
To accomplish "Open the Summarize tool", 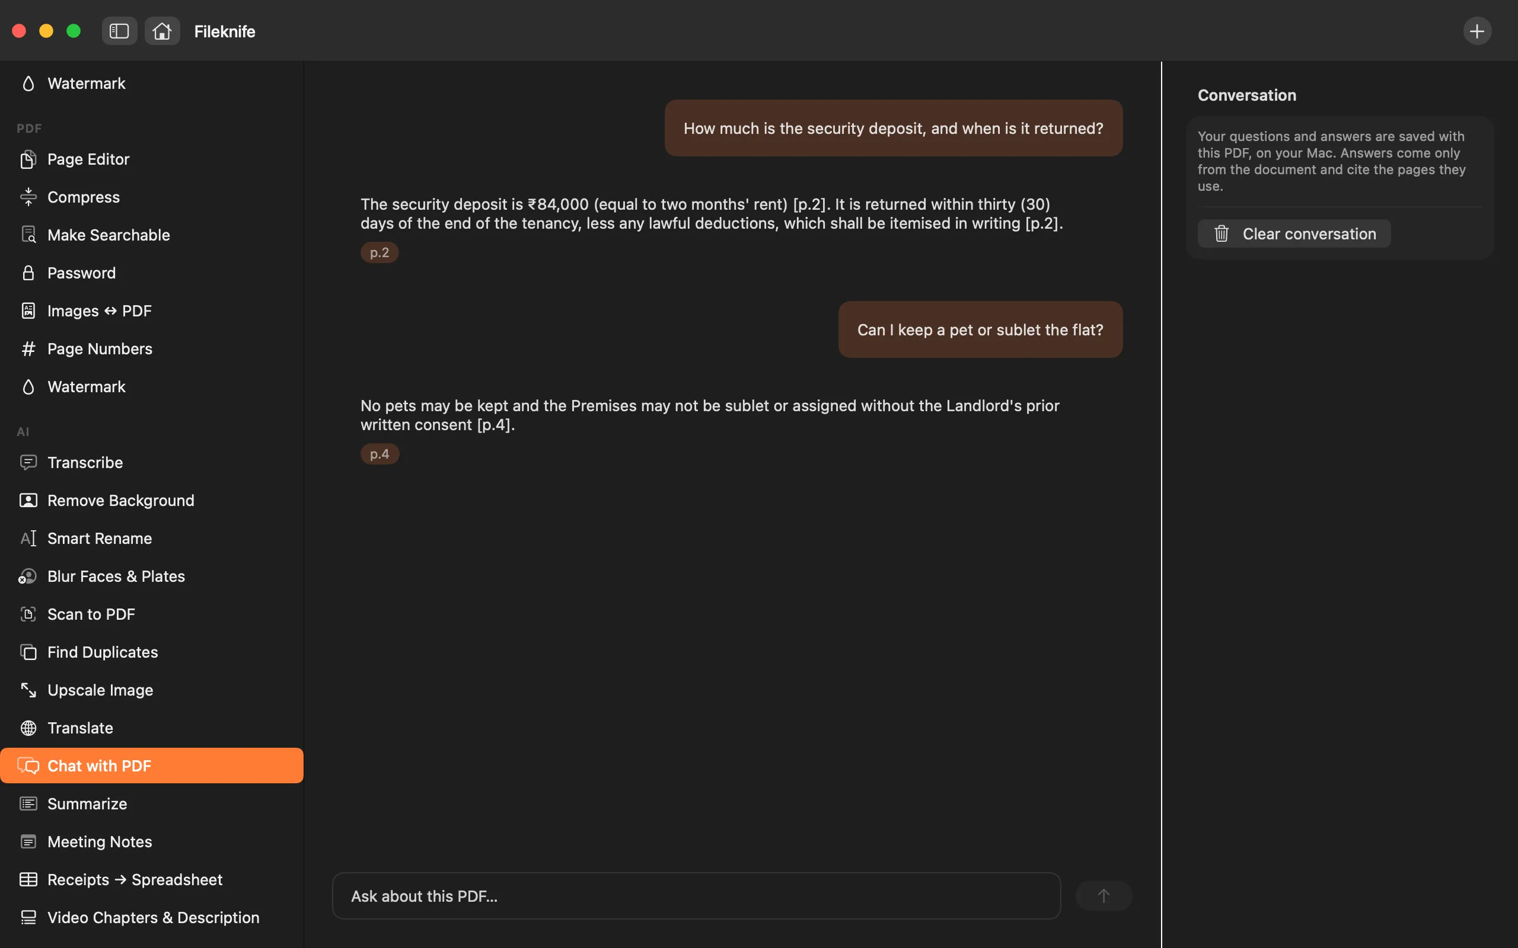I will [x=152, y=804].
